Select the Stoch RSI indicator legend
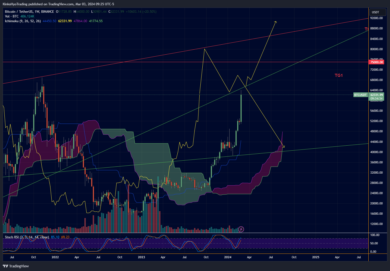Viewport: 390px width, 271px height. click(27, 237)
